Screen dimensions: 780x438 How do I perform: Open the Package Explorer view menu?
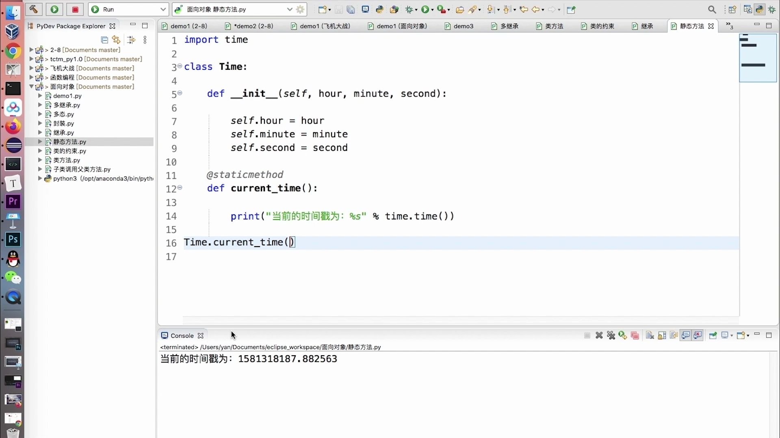145,40
